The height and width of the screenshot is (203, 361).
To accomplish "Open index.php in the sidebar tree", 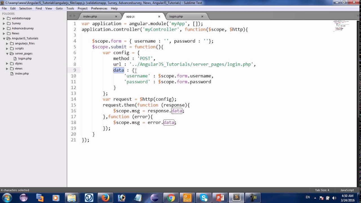I will (22, 74).
